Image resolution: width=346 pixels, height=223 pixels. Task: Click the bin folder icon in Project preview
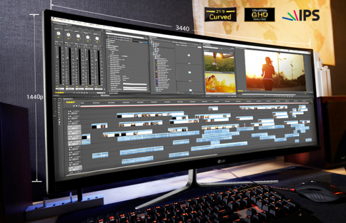190,72
